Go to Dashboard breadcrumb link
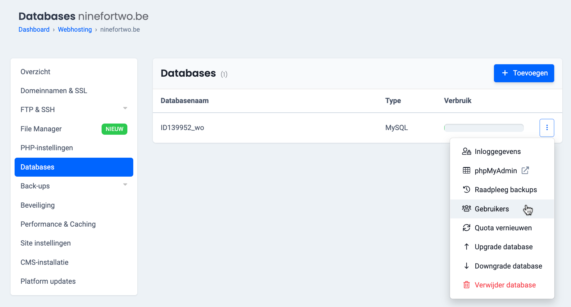This screenshot has height=307, width=571. pos(34,29)
